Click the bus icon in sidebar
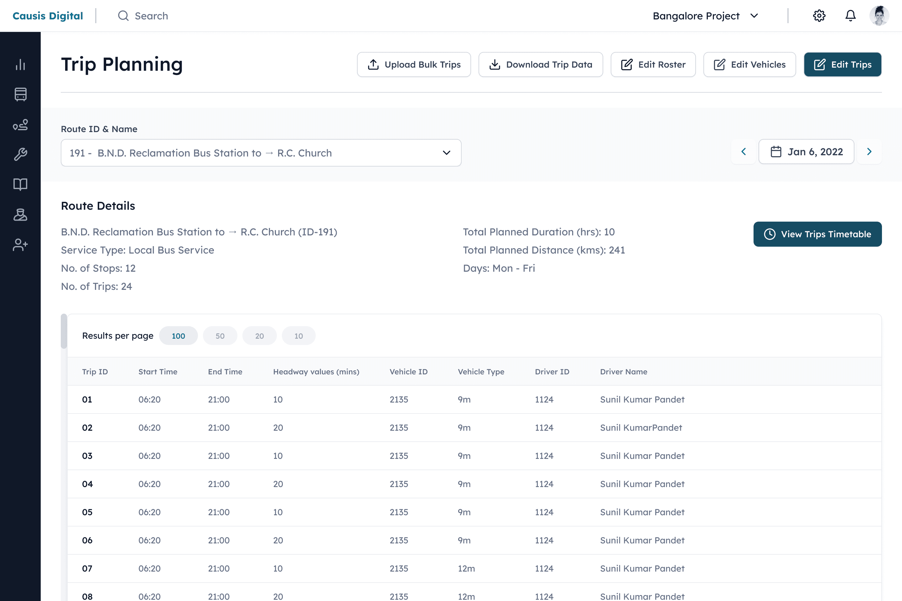The height and width of the screenshot is (601, 902). tap(20, 94)
